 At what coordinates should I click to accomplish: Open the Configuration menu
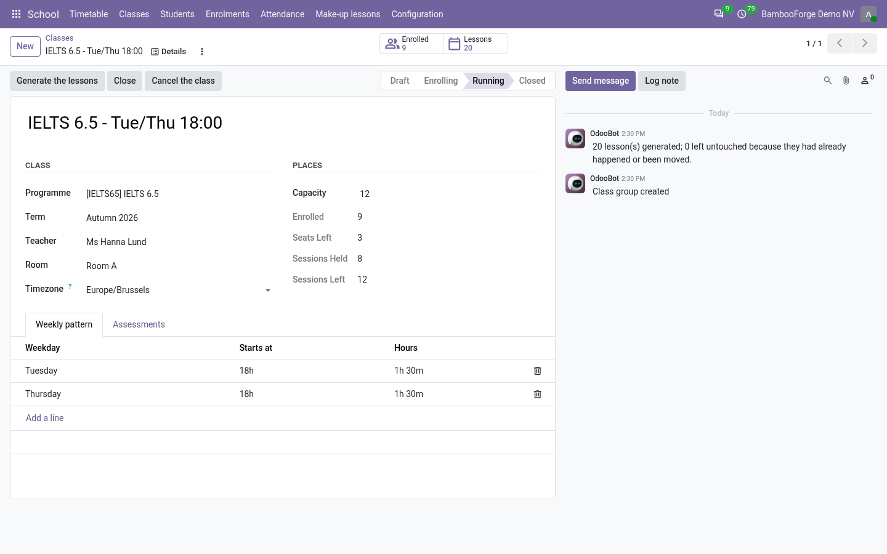click(417, 14)
